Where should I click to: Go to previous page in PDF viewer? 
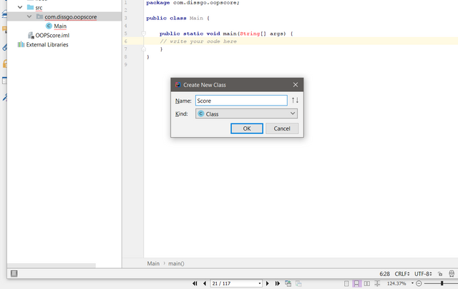[x=205, y=283]
